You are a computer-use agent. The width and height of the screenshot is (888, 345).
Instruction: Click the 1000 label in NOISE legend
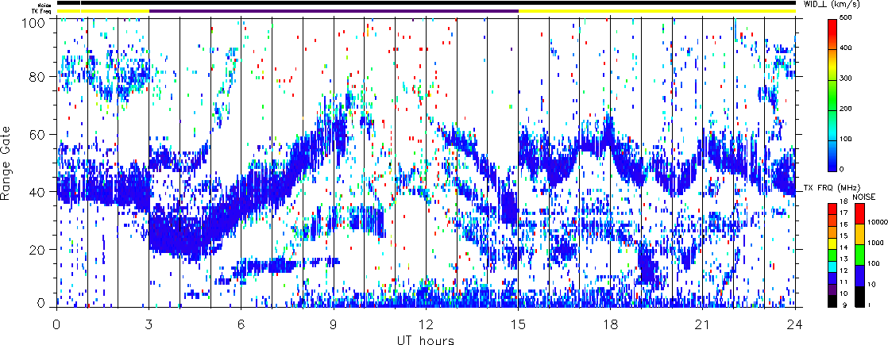[875, 243]
